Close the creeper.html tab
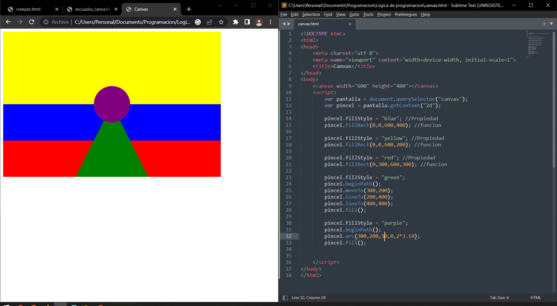Viewport: 557px width, 306px height. (x=57, y=9)
